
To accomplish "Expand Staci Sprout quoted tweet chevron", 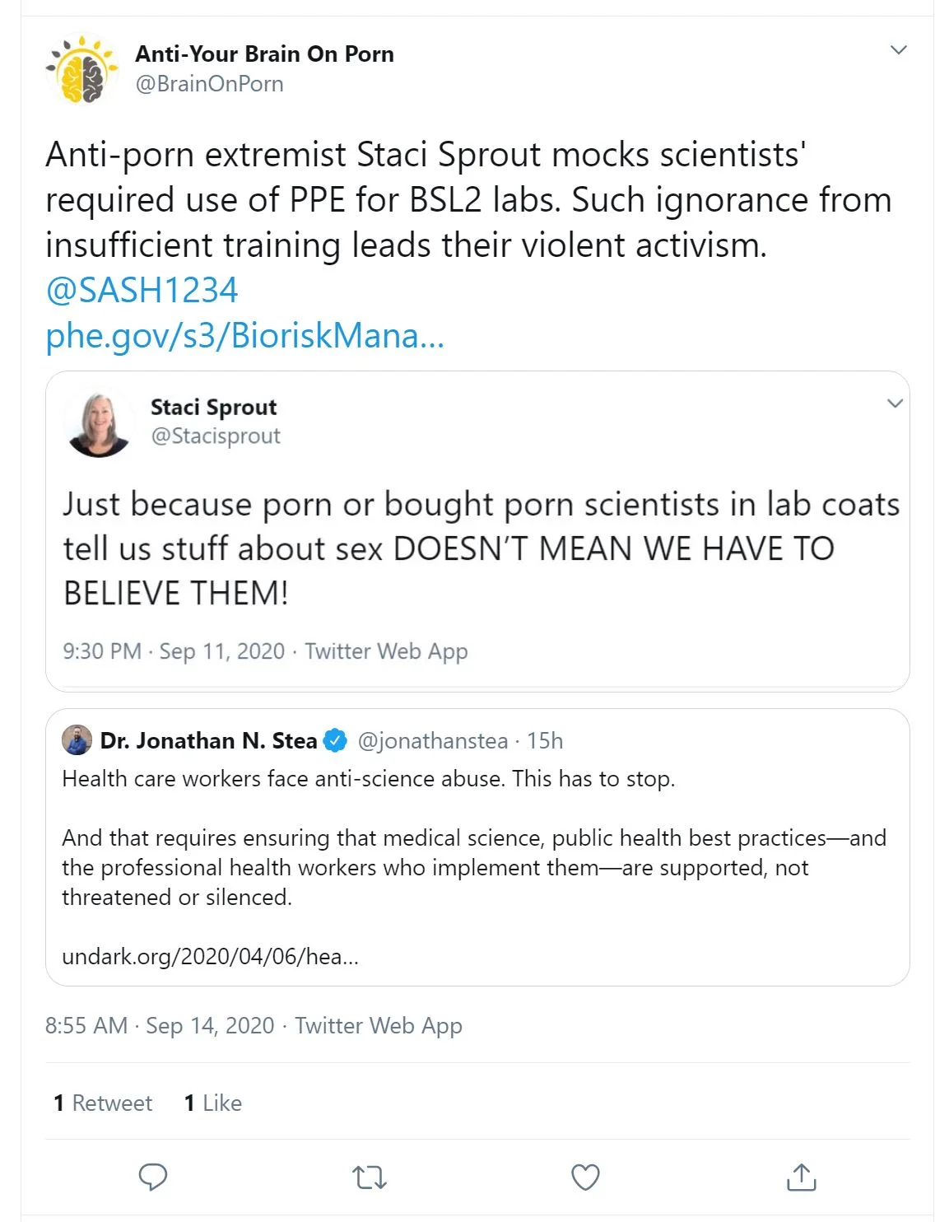I will click(895, 403).
